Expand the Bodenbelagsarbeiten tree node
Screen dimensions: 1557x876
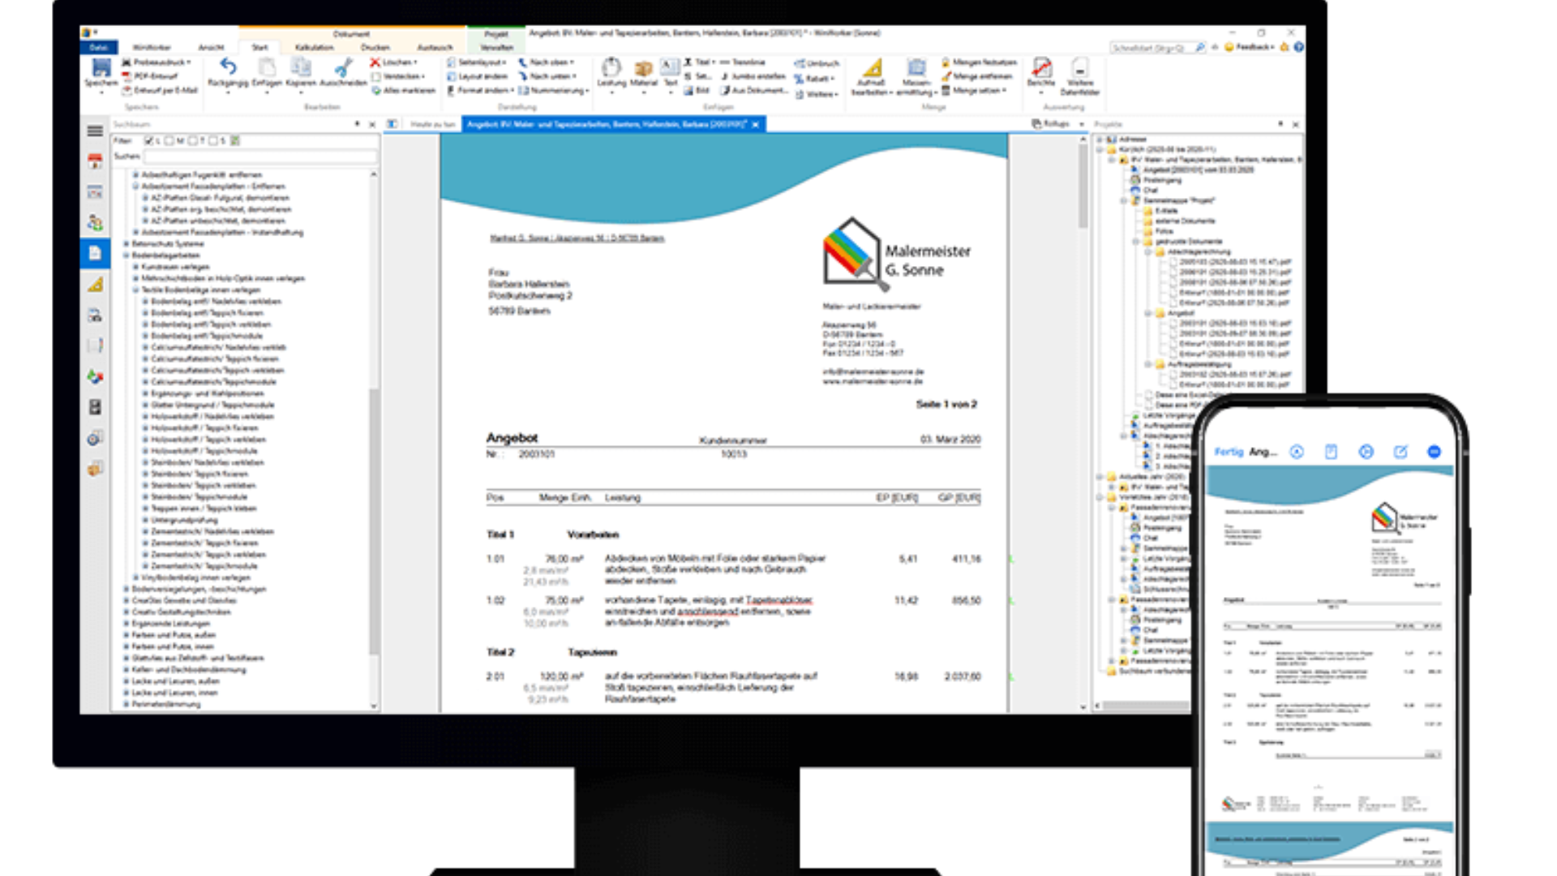127,255
